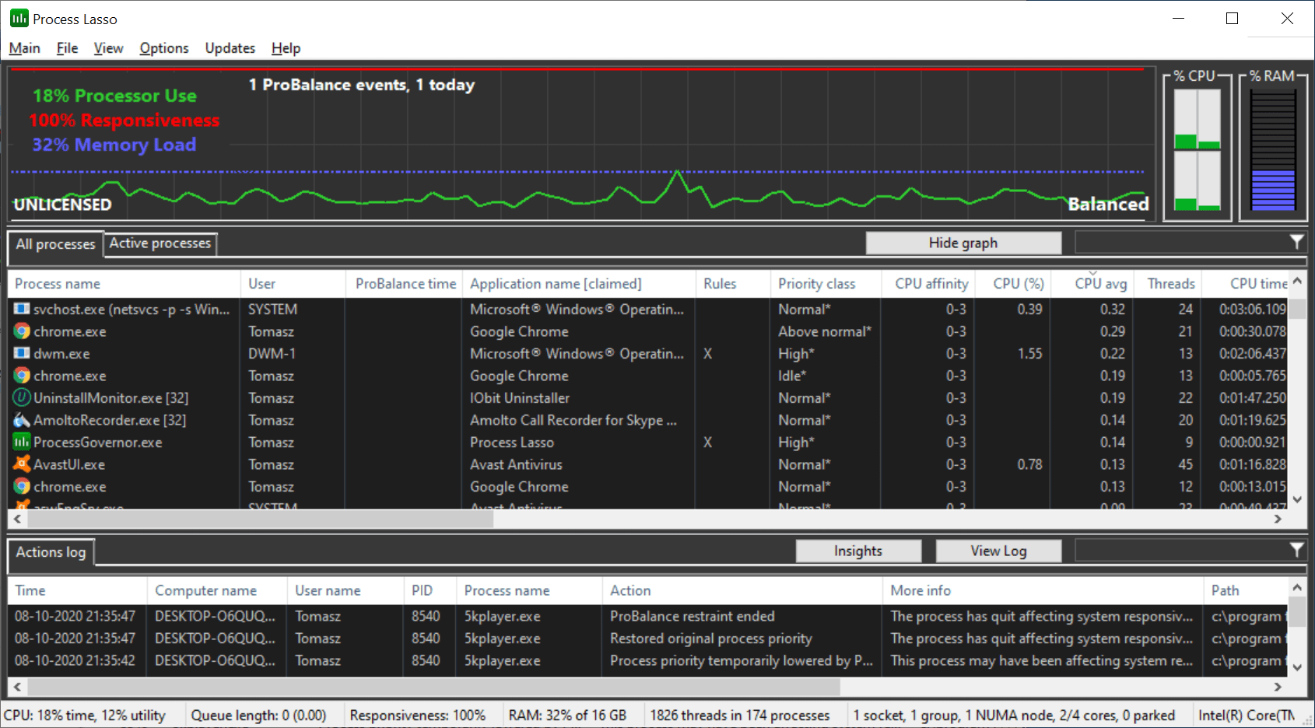The image size is (1315, 728).
Task: Click the UninstallMonitor.exe icon
Action: click(22, 397)
